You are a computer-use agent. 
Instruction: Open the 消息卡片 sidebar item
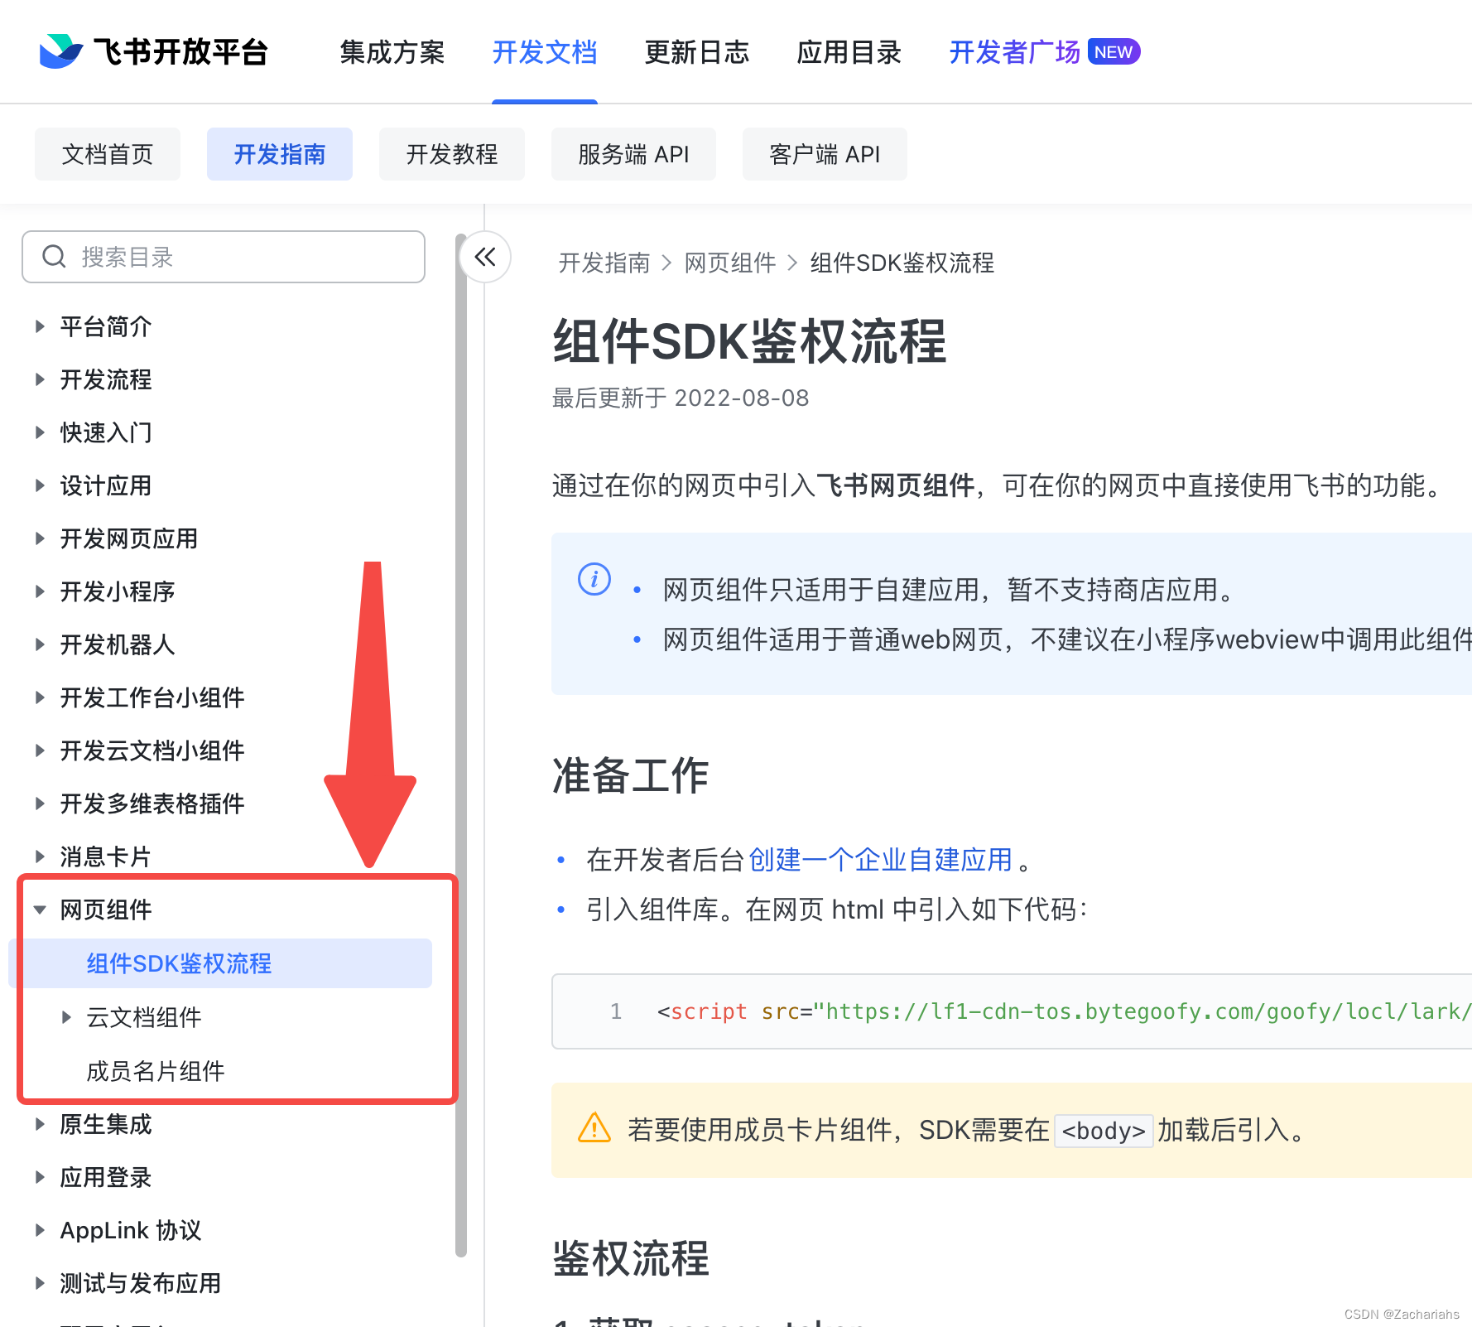click(106, 857)
